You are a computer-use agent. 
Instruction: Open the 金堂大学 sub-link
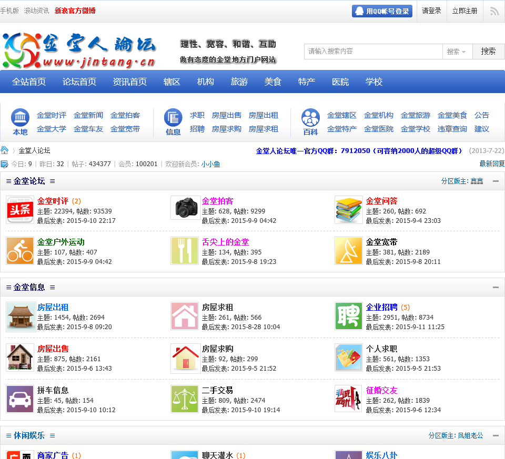click(52, 129)
